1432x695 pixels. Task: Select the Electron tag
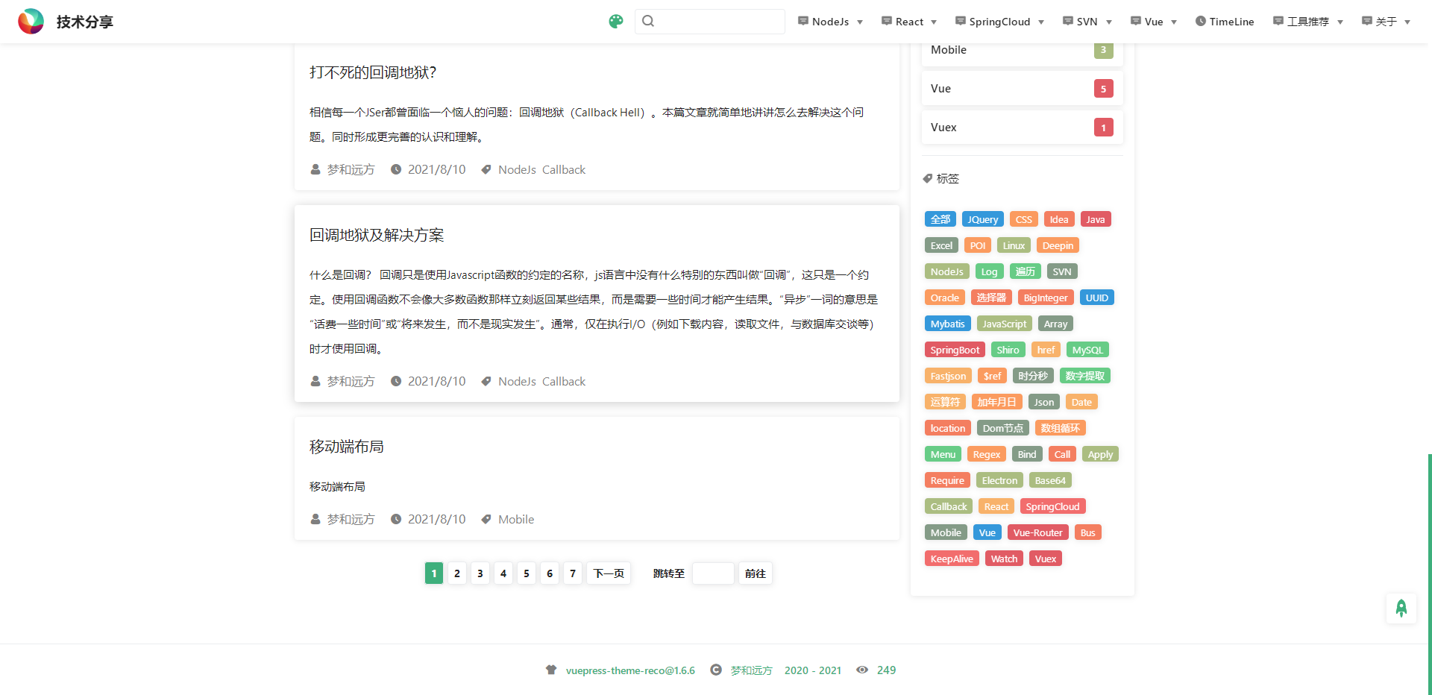(999, 480)
